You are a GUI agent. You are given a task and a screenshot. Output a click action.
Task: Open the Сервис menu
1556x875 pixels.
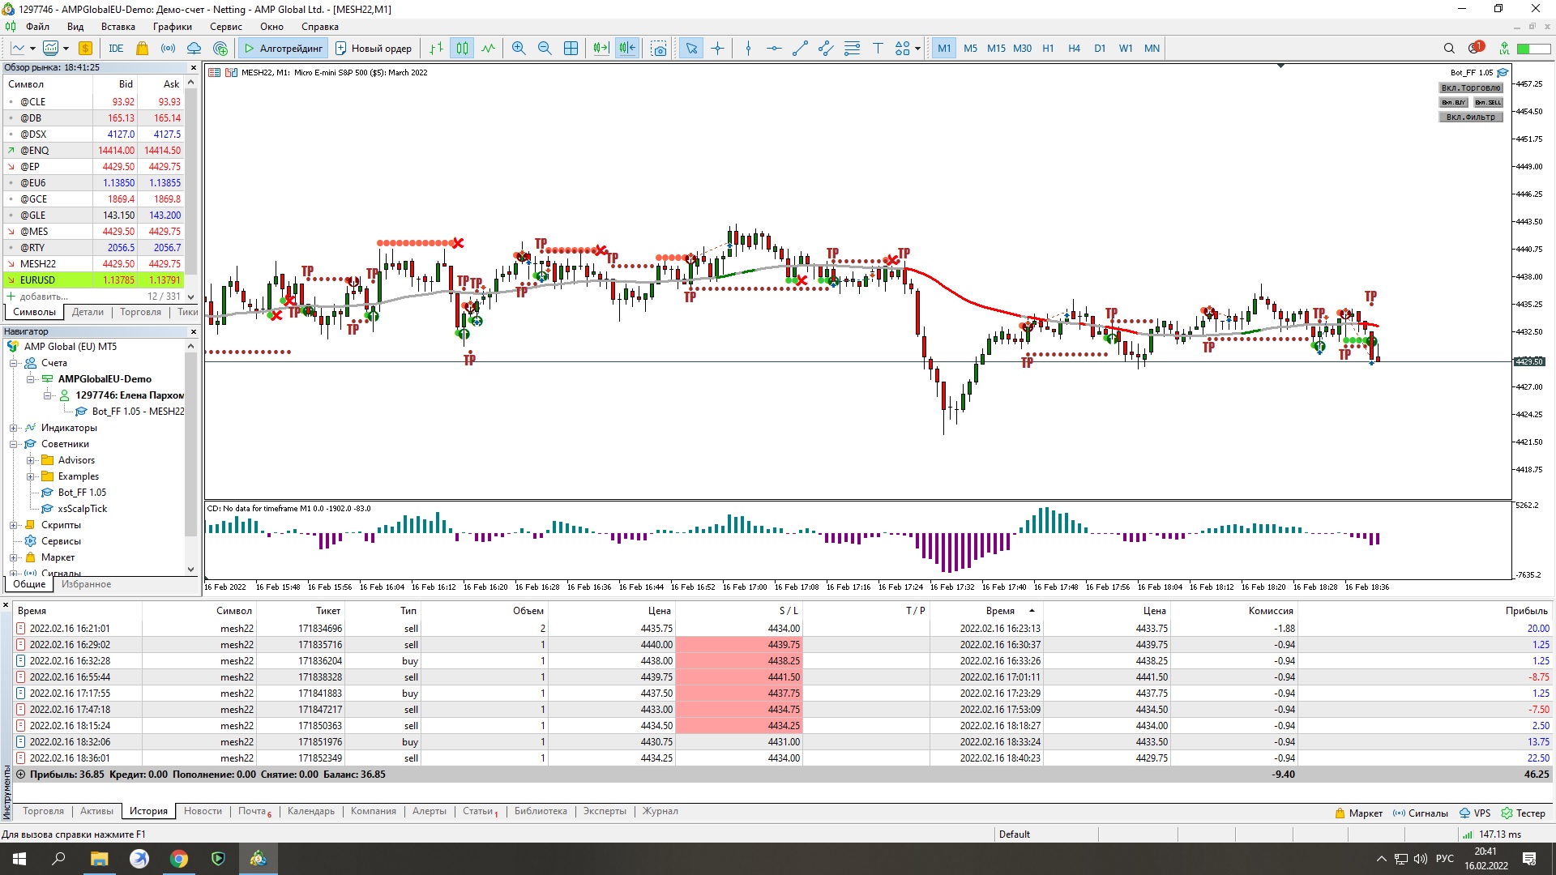tap(225, 27)
